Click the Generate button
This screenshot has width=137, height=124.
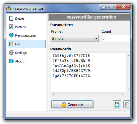[72, 105]
